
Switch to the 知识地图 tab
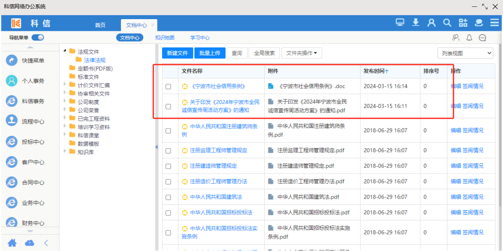click(x=165, y=38)
